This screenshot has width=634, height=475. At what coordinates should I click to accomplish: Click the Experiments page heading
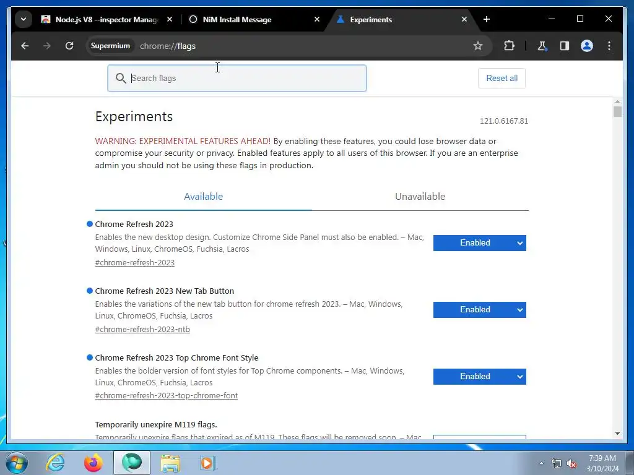(x=134, y=117)
